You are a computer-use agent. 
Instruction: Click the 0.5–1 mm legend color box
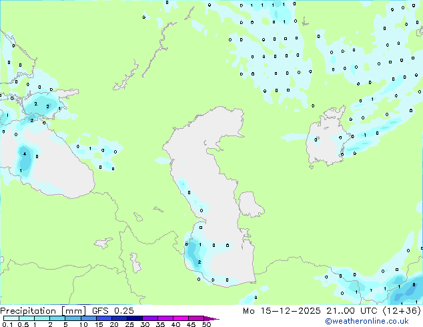(27, 318)
